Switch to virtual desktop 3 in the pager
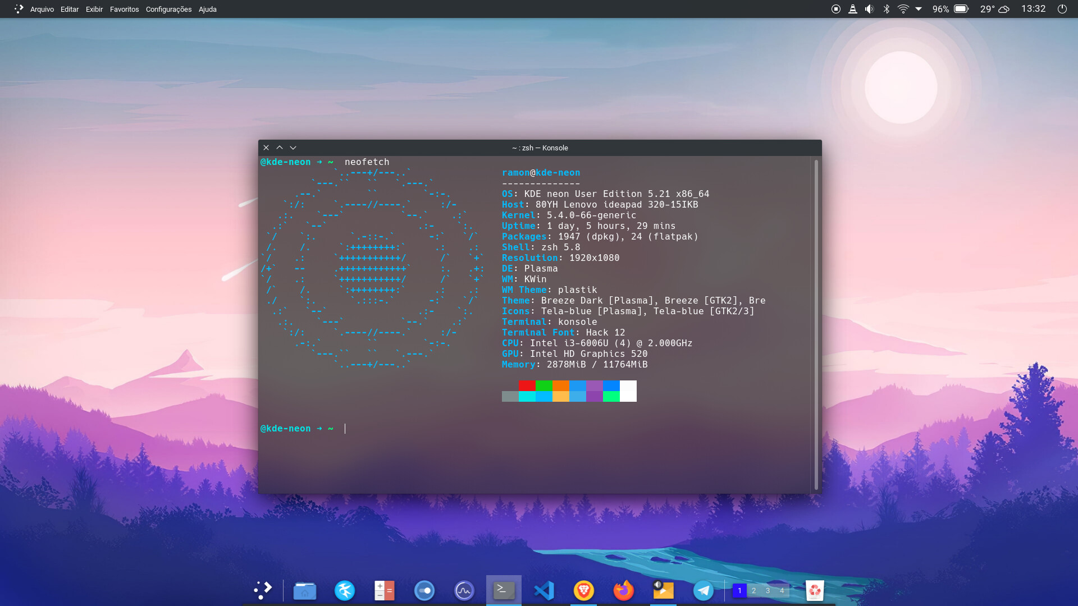The width and height of the screenshot is (1078, 606). (x=768, y=590)
